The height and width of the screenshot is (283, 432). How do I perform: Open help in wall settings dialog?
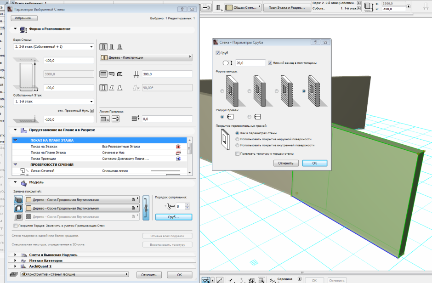(x=182, y=9)
